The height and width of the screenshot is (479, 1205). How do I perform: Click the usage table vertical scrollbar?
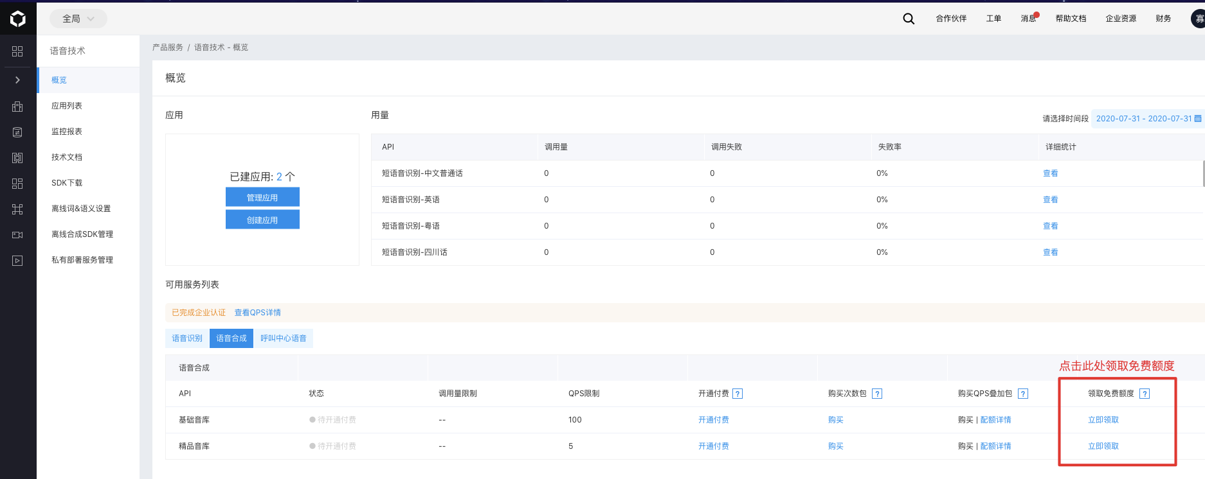coord(1203,173)
